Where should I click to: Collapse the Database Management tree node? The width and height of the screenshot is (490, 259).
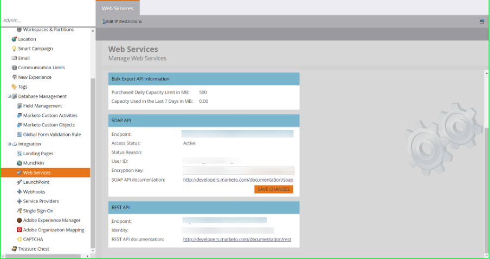(9, 96)
